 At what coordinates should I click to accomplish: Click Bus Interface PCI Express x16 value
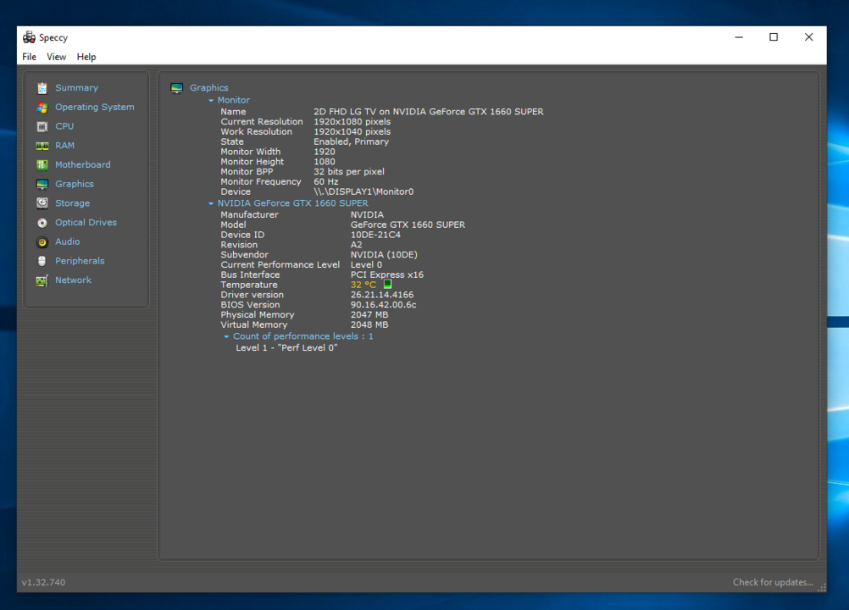point(387,275)
